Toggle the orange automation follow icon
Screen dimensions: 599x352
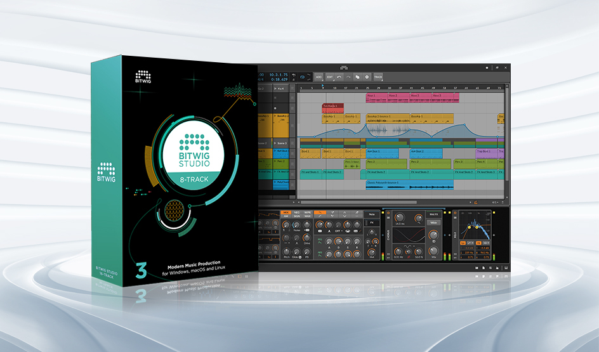476,202
